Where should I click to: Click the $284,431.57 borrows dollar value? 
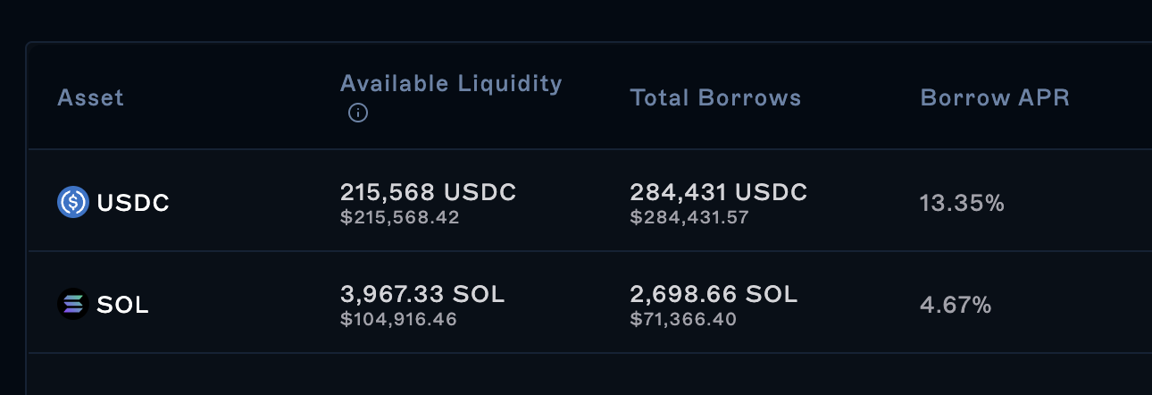point(689,217)
